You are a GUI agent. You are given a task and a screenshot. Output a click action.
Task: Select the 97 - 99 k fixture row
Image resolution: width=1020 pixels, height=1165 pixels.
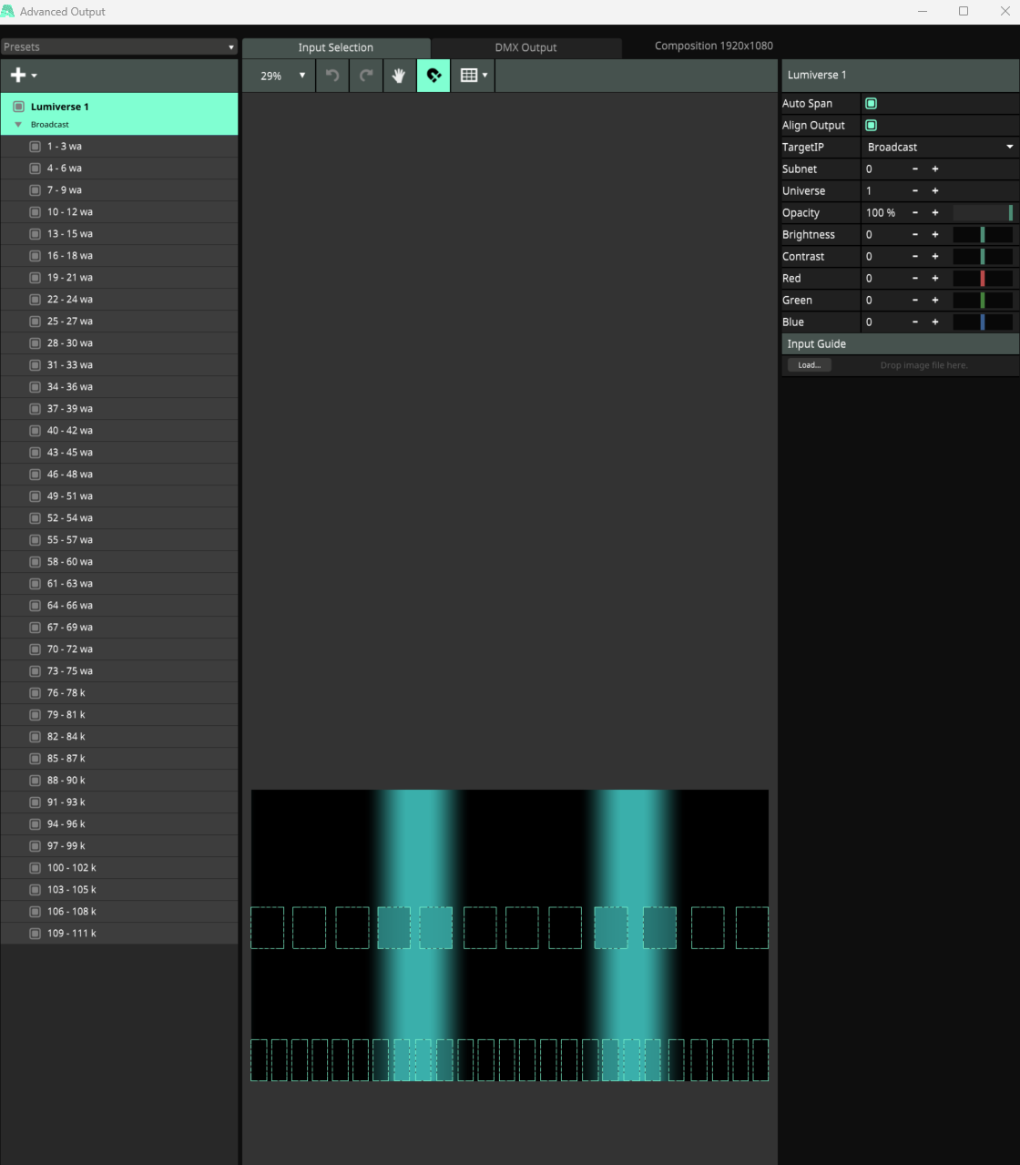119,846
